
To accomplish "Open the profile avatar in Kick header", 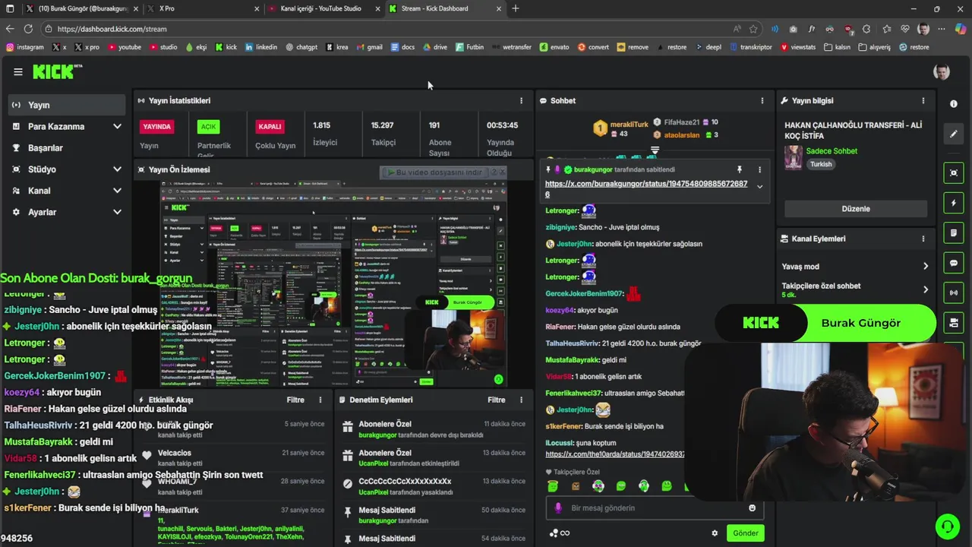I will (942, 72).
